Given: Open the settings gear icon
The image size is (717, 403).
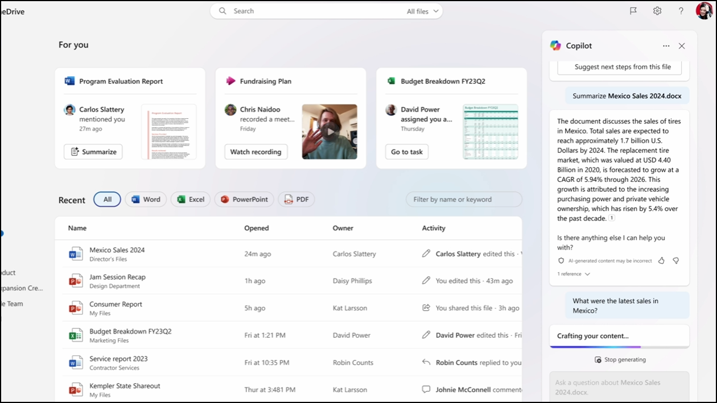Looking at the screenshot, I should pyautogui.click(x=657, y=11).
